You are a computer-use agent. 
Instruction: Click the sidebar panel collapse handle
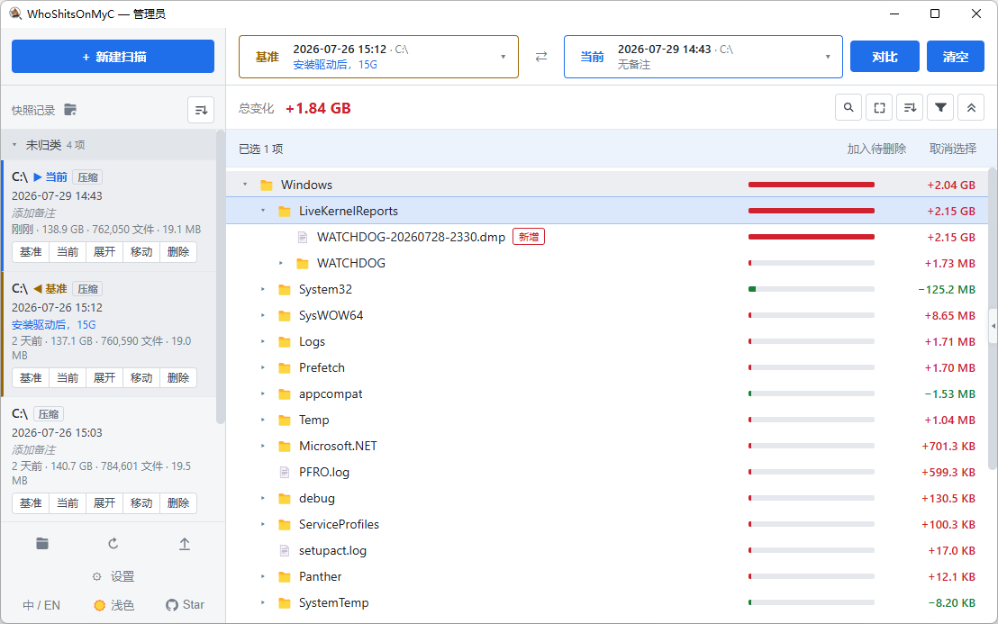tap(993, 326)
